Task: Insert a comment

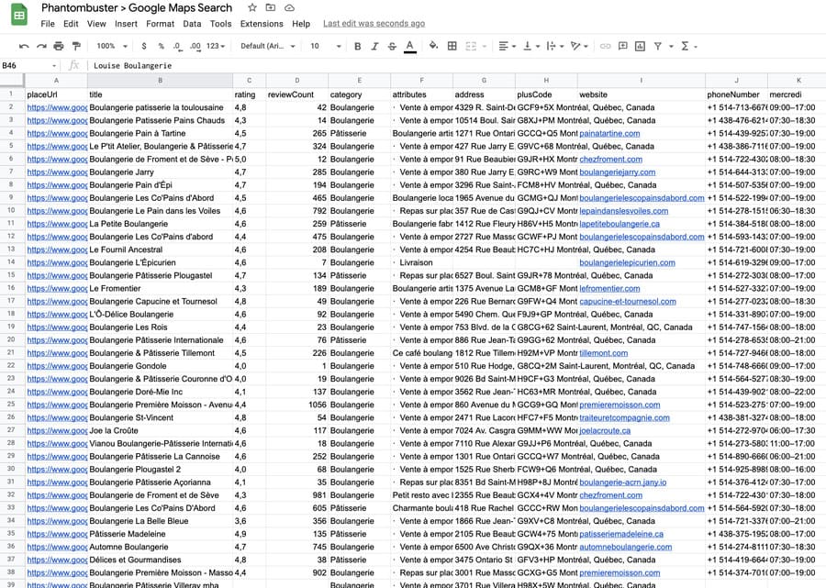Action: (x=622, y=46)
